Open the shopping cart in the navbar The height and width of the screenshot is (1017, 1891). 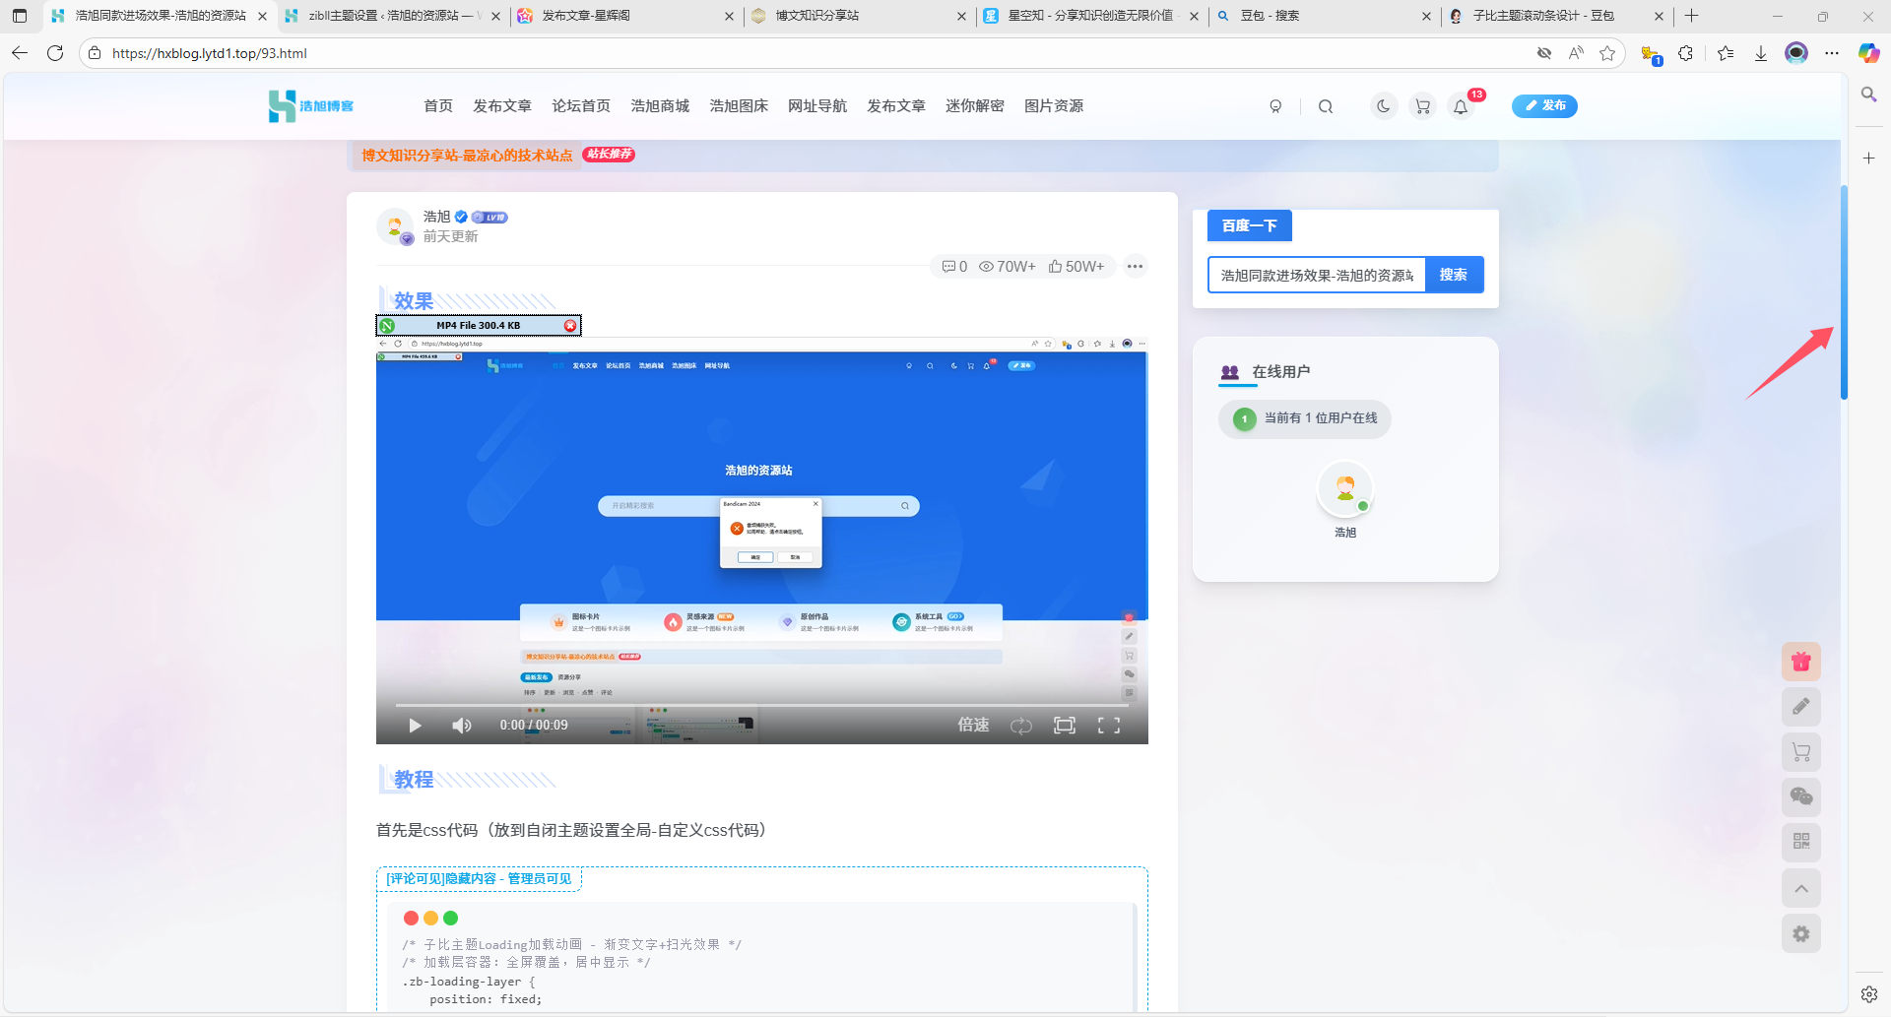coord(1422,105)
